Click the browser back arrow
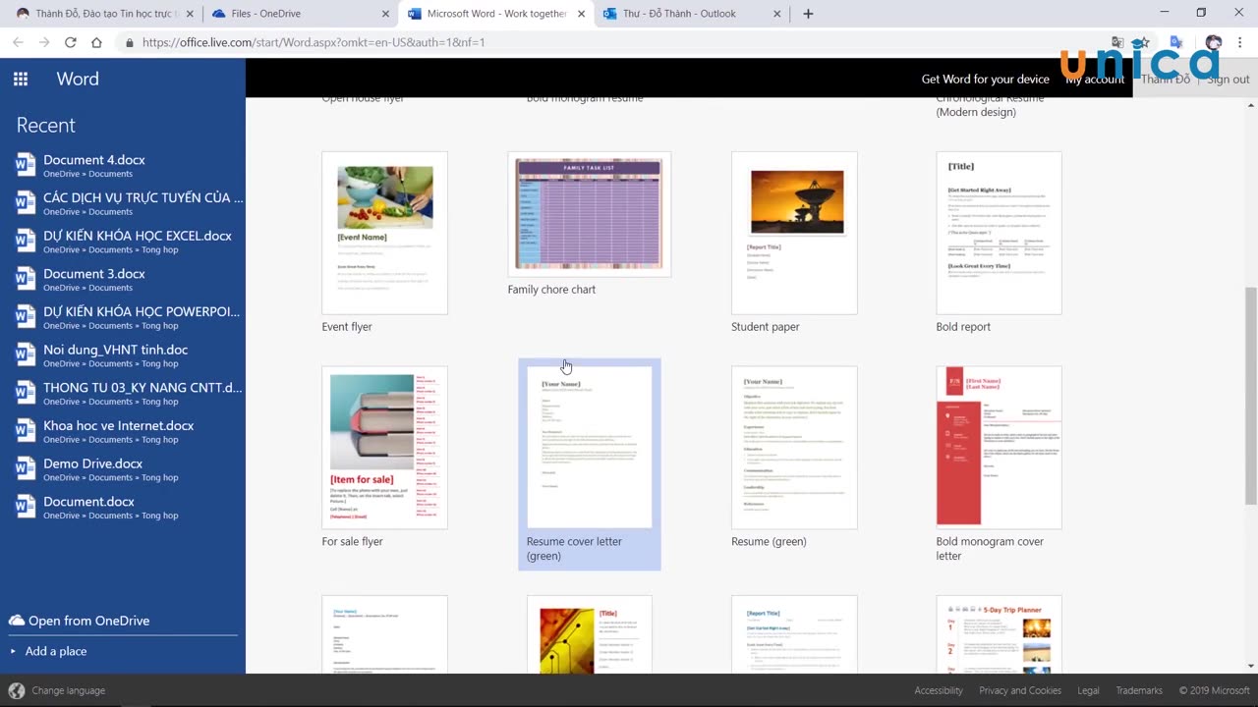Viewport: 1258px width, 707px height. (18, 42)
